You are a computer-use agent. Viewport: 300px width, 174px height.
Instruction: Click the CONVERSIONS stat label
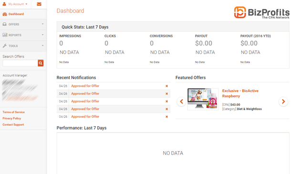tap(161, 36)
